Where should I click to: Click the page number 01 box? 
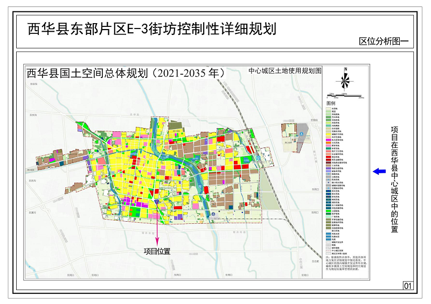pyautogui.click(x=407, y=286)
